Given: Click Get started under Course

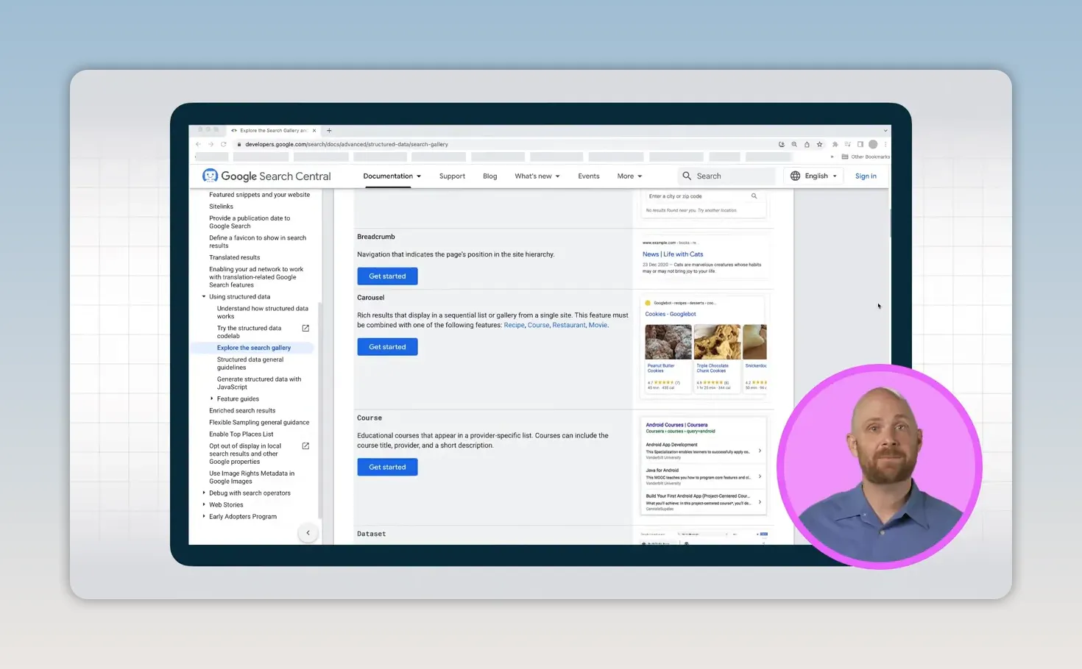Looking at the screenshot, I should [387, 467].
